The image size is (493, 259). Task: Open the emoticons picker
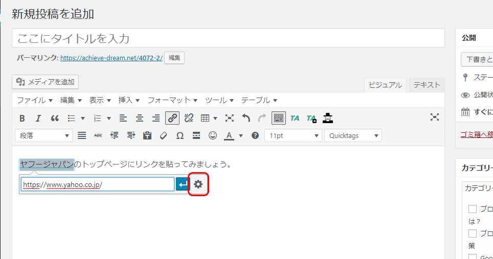[x=213, y=135]
